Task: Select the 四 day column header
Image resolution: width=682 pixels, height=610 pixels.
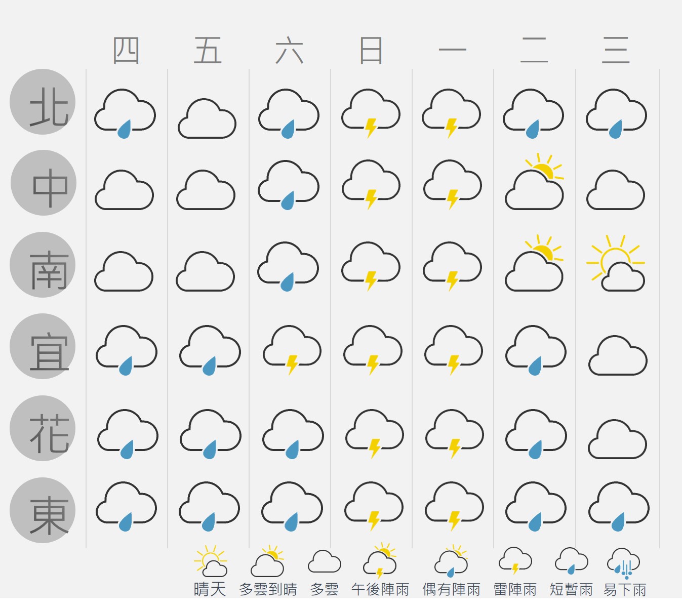Action: (x=126, y=50)
